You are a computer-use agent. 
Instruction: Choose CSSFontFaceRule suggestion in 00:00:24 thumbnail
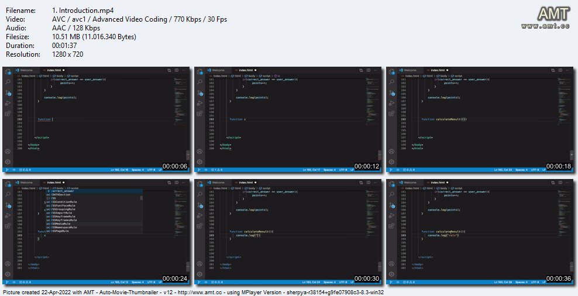pos(94,205)
